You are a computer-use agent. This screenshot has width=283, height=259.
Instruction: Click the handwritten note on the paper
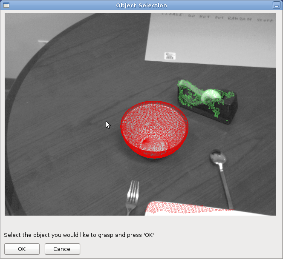217,18
